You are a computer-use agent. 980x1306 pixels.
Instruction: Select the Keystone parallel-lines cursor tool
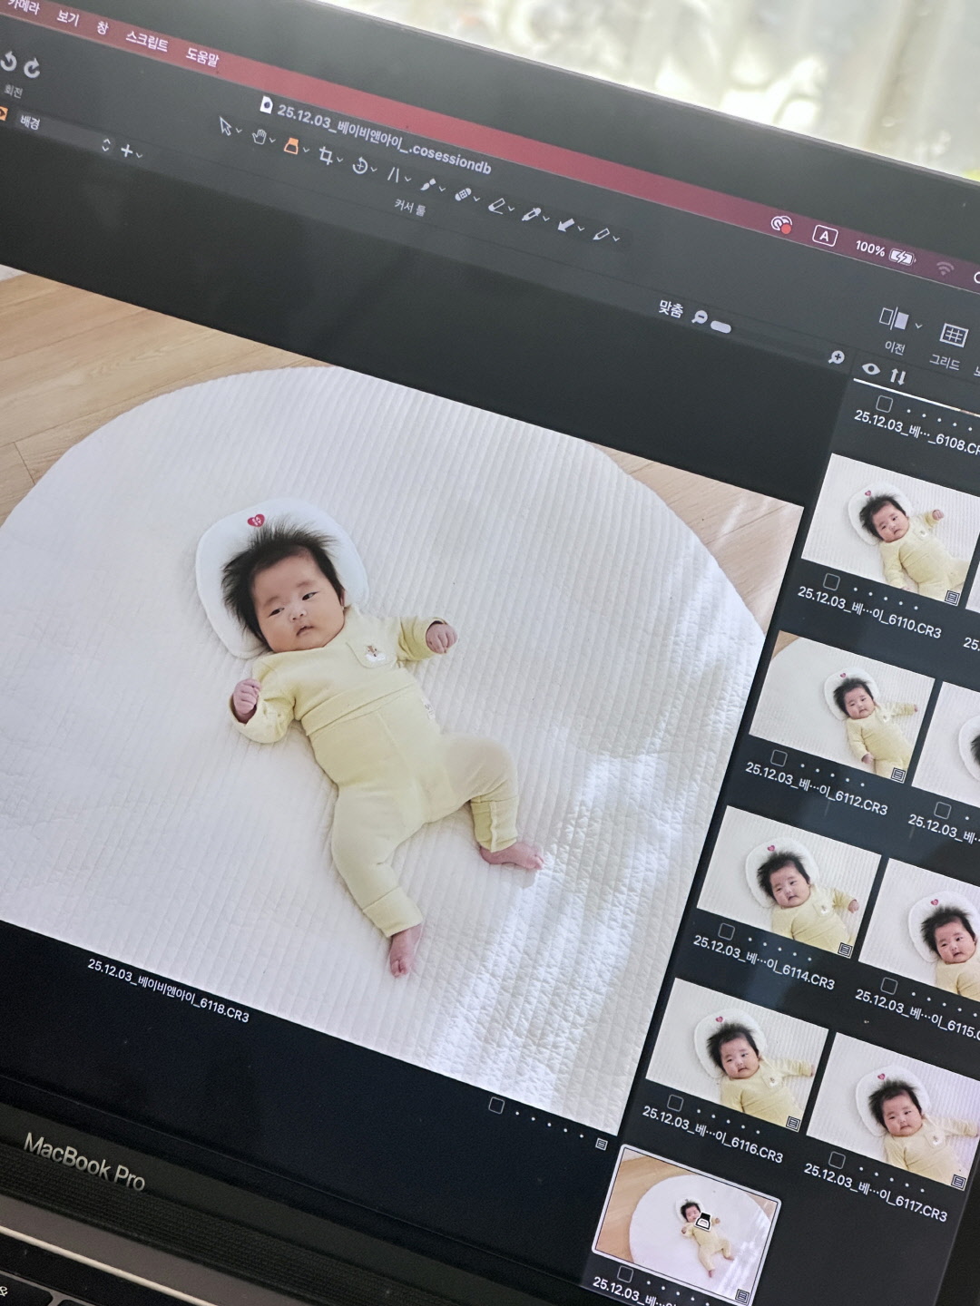point(394,174)
